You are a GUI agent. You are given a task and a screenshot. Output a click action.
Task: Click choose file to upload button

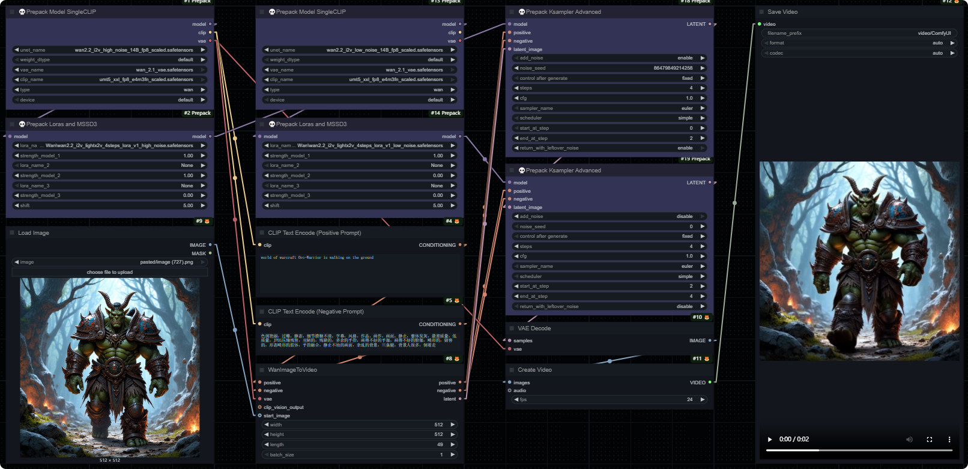point(110,273)
